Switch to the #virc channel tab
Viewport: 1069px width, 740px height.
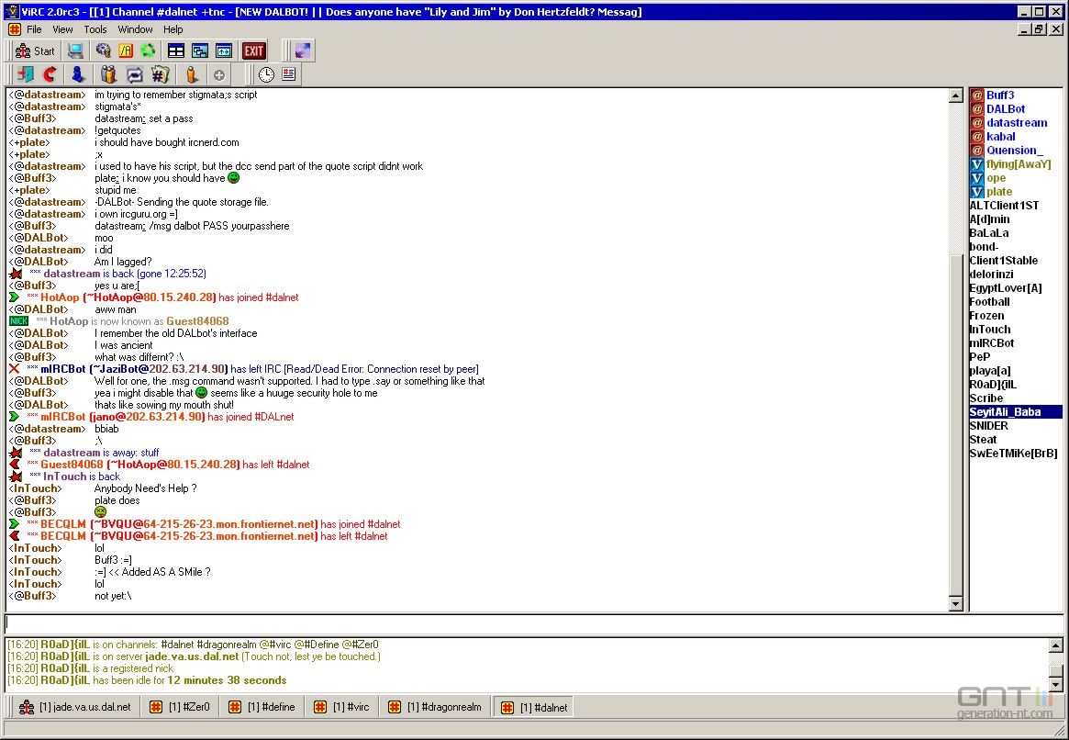click(x=341, y=707)
